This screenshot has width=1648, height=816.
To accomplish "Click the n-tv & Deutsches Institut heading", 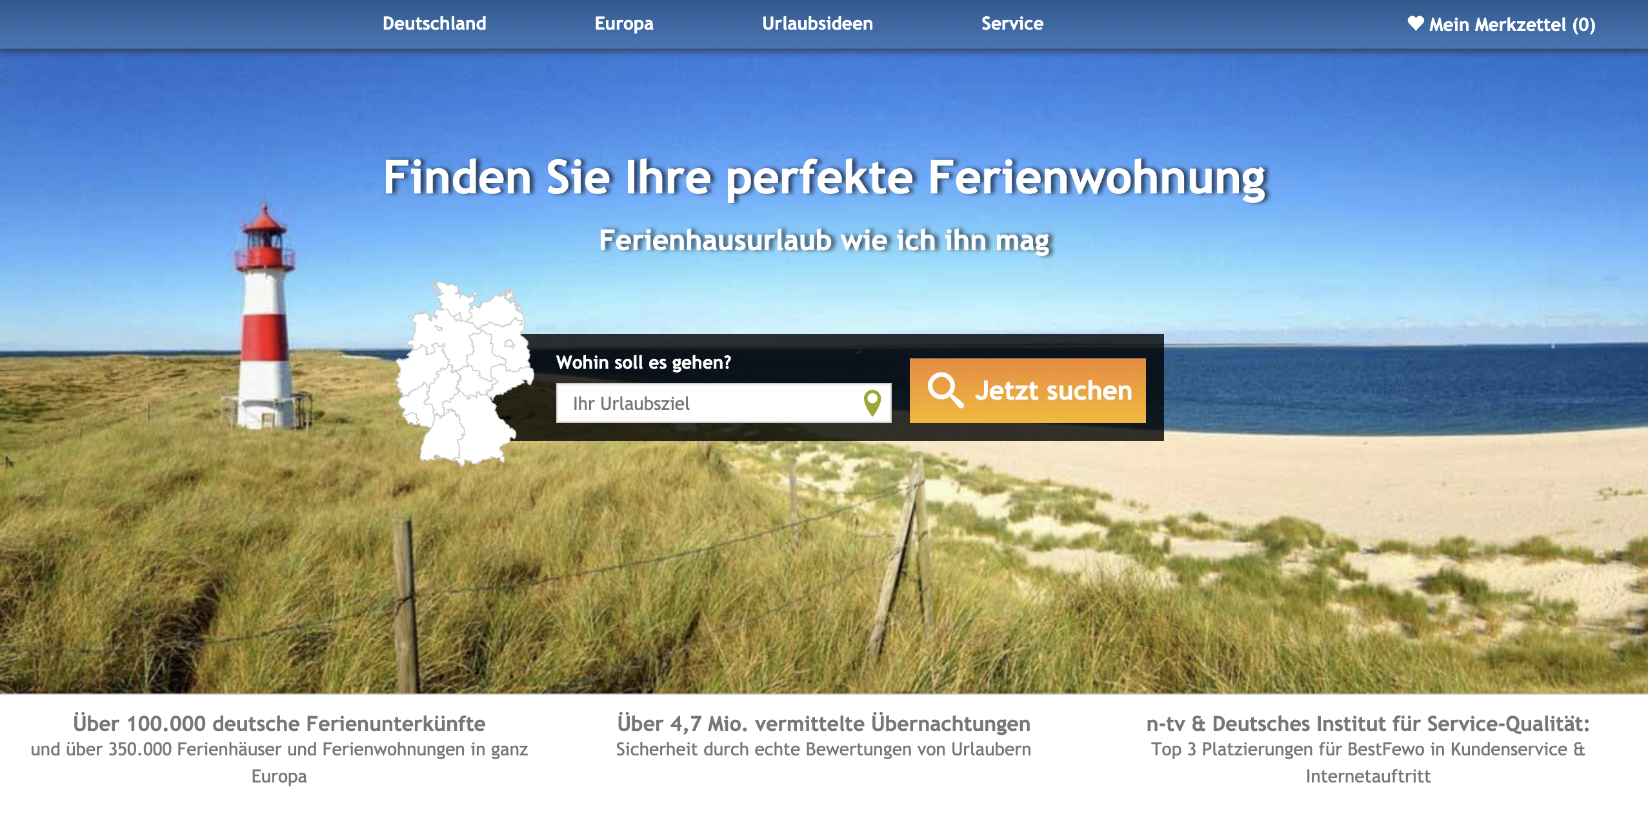I will click(1367, 723).
